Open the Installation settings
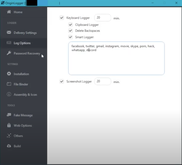The width and height of the screenshot is (182, 165). (x=24, y=74)
